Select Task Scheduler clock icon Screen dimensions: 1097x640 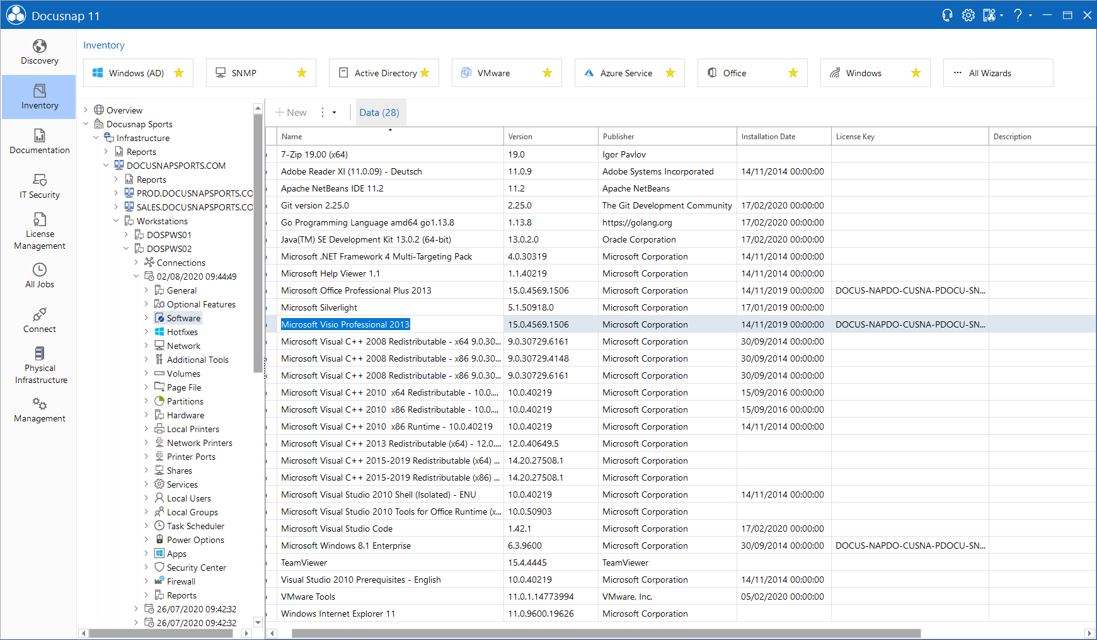(x=159, y=526)
